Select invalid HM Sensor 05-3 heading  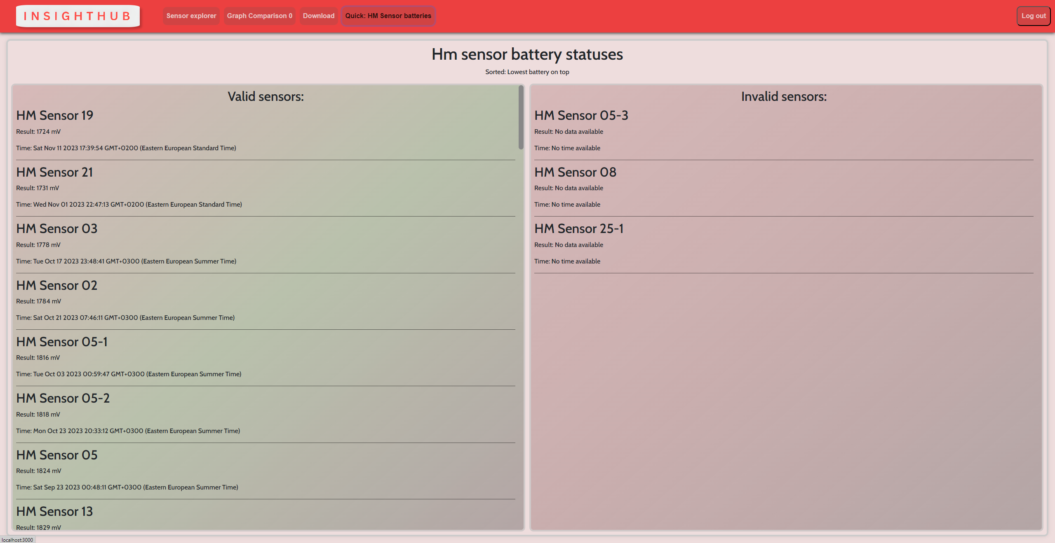coord(581,115)
